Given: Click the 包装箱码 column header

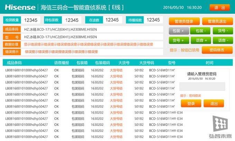Looking at the screenshot, I should 103,63.
